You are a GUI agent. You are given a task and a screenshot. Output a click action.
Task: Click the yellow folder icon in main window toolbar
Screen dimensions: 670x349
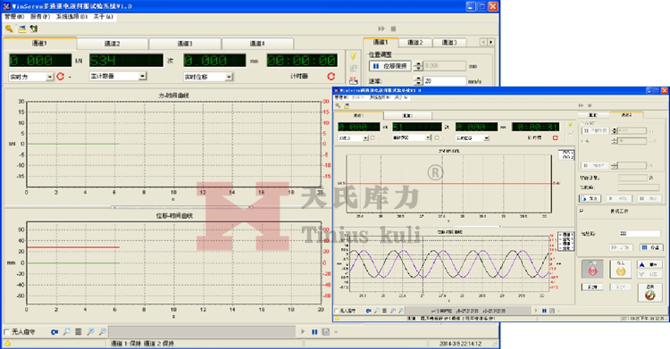[21, 29]
